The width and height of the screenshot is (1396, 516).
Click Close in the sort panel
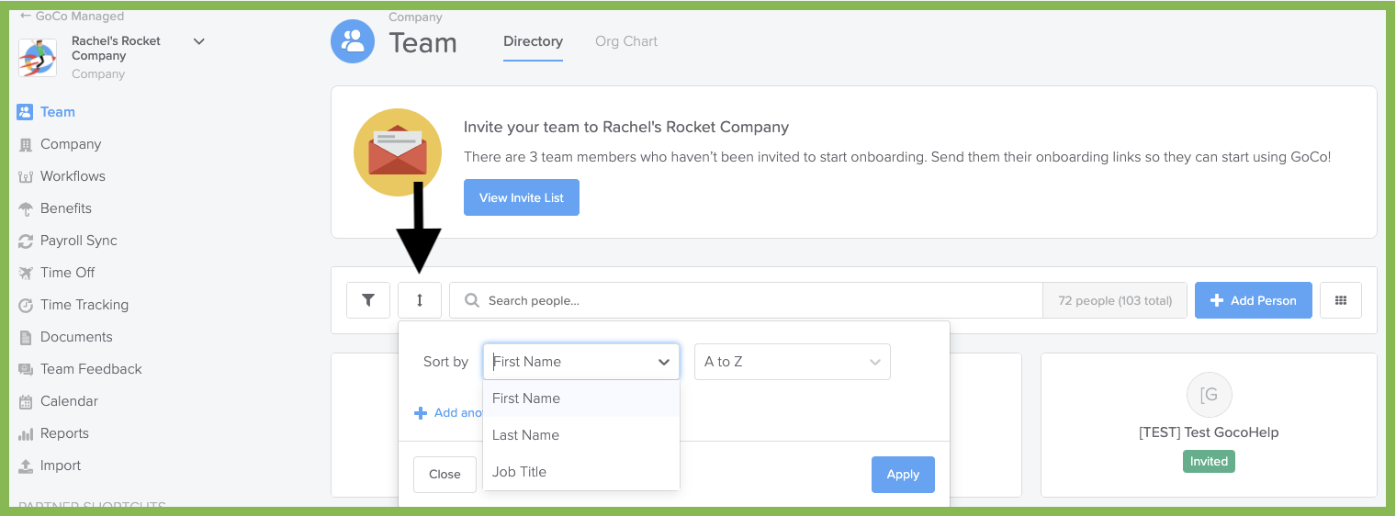(445, 475)
